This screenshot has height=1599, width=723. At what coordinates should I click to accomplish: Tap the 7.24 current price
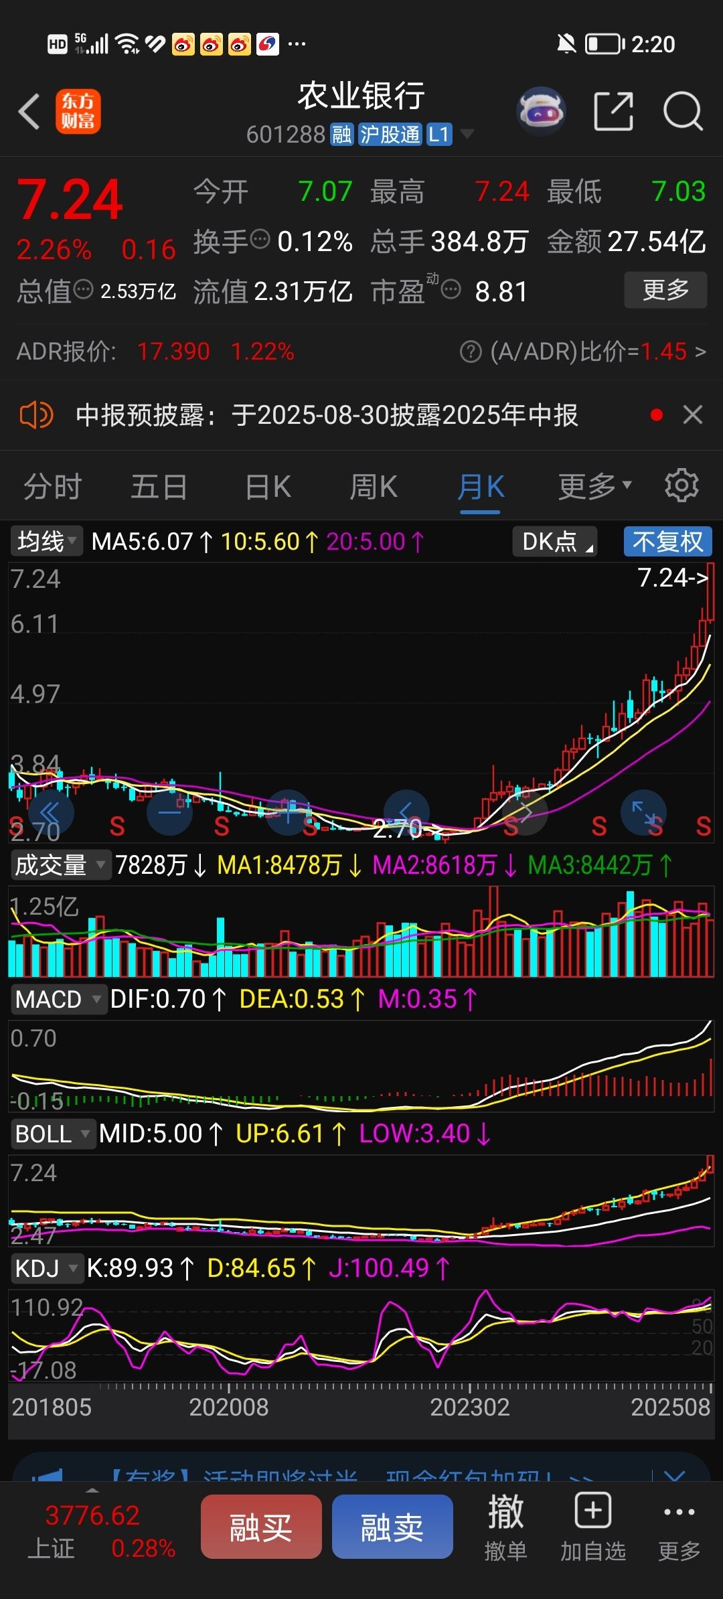(x=70, y=200)
